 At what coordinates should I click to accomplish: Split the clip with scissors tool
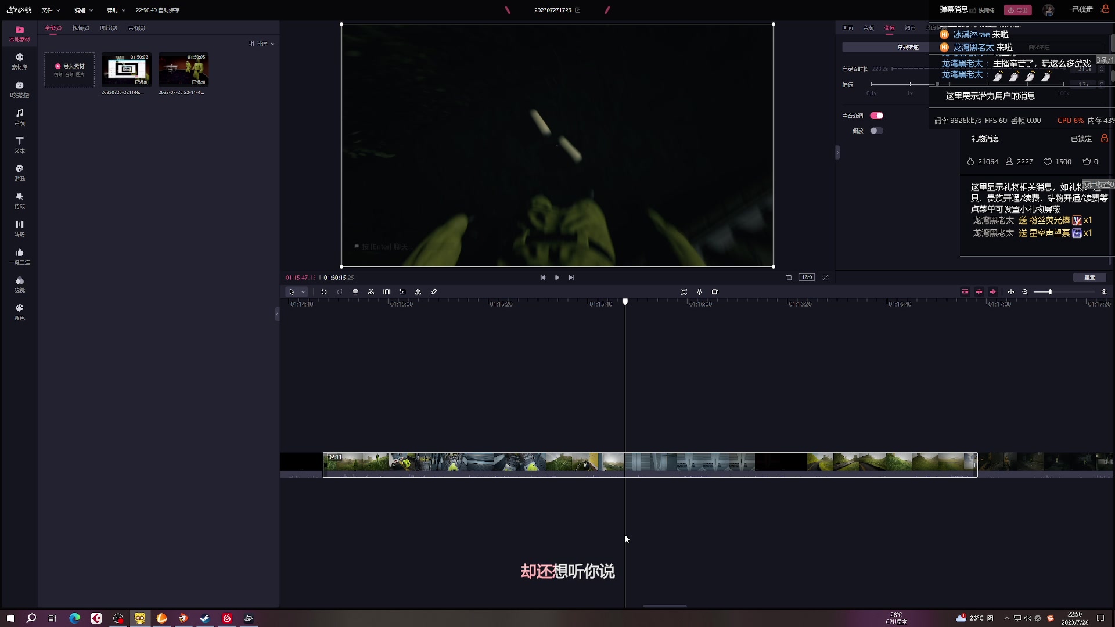click(x=371, y=292)
